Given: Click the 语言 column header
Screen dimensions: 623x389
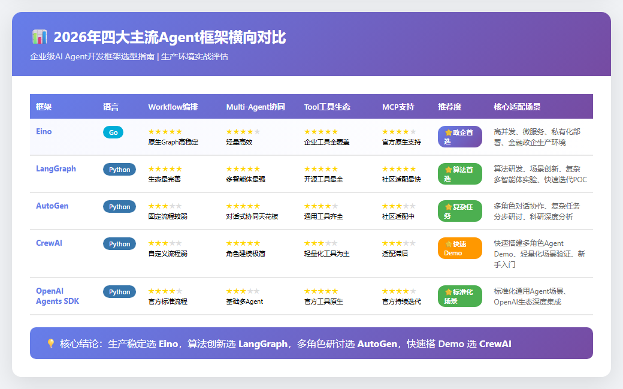Looking at the screenshot, I should pyautogui.click(x=111, y=107).
